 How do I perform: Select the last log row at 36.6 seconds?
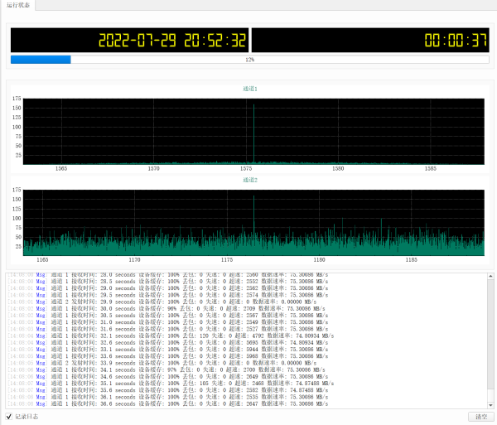point(166,403)
